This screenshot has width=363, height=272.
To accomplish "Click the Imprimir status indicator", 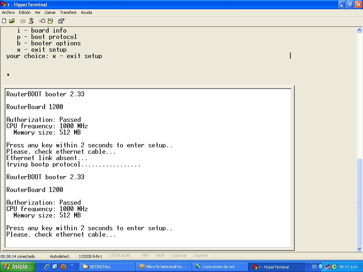I will pos(201,255).
